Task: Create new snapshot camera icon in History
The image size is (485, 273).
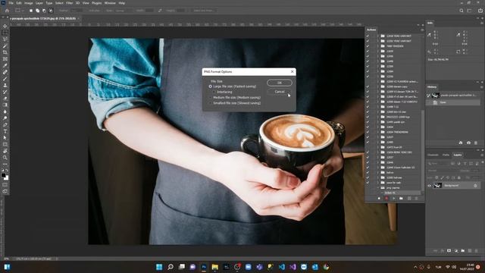Action: (468, 143)
